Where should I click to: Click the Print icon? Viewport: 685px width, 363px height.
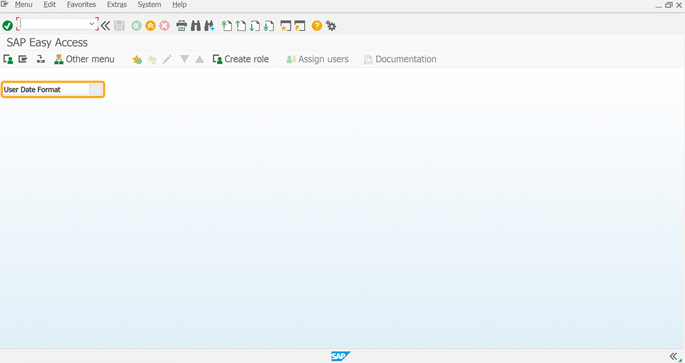click(182, 26)
